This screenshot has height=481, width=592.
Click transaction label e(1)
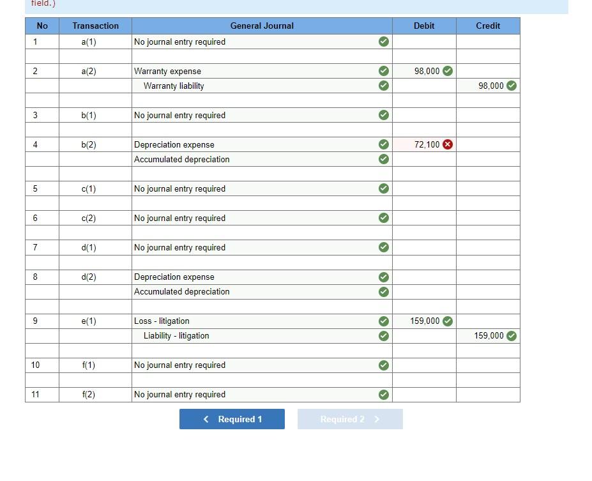(89, 321)
